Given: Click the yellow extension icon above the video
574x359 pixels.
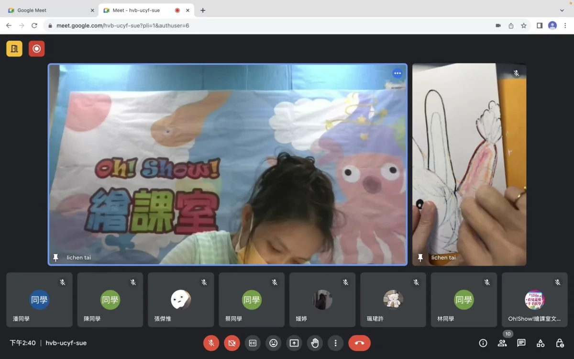Looking at the screenshot, I should click(14, 48).
